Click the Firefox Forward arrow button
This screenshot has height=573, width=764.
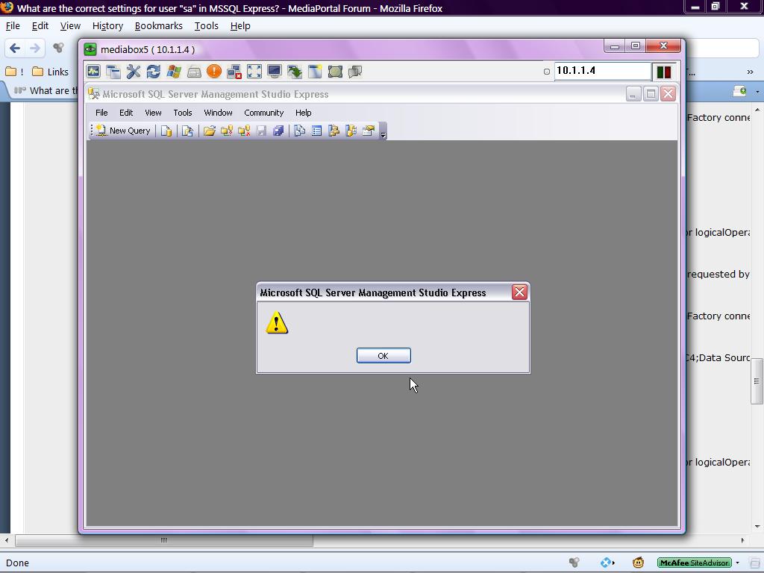pyautogui.click(x=34, y=48)
